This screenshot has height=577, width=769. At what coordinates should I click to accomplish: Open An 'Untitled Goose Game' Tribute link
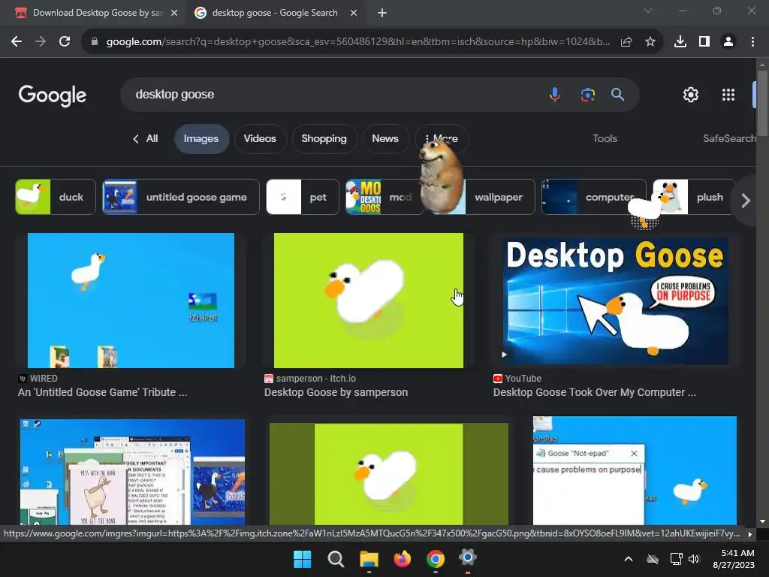click(102, 392)
